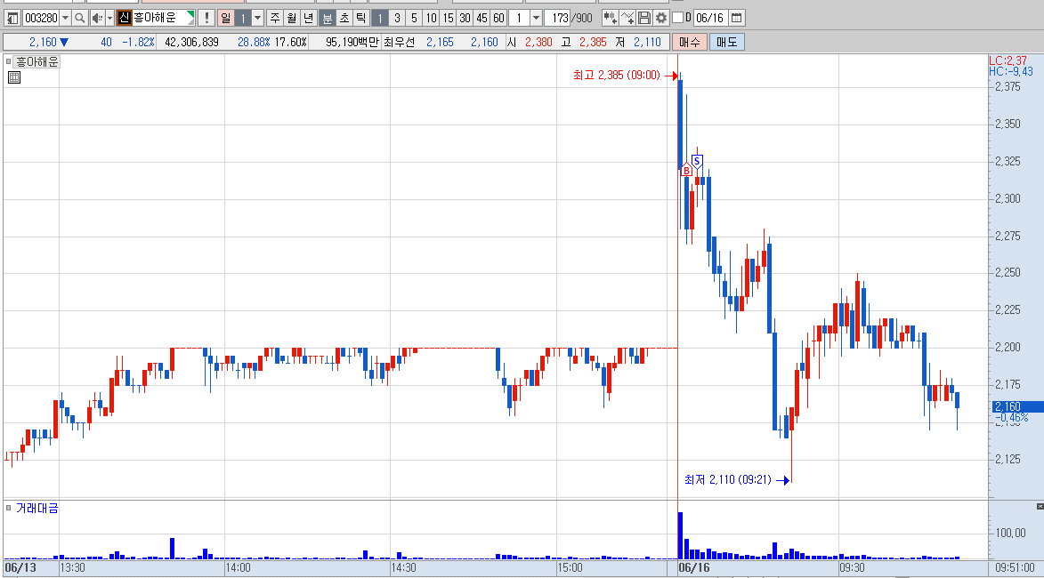Switch to 주 (weekly) chart
Screen dimensions: 1044x578
point(275,18)
